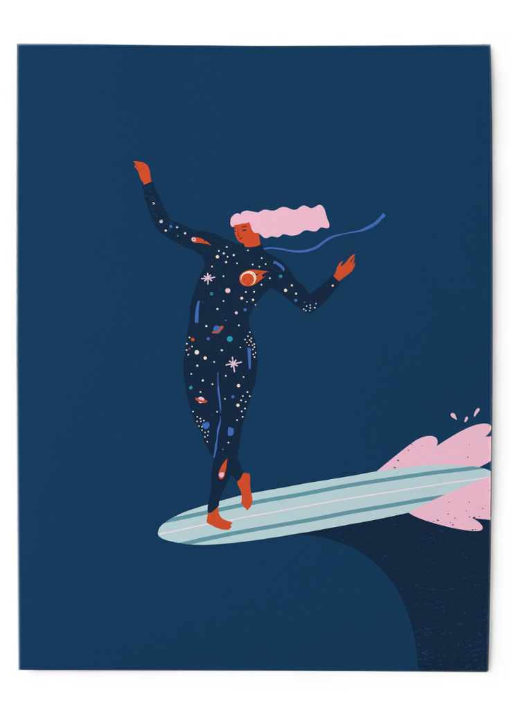Click the surfer's raised hand at top left
511x710 pixels.
pos(143,171)
